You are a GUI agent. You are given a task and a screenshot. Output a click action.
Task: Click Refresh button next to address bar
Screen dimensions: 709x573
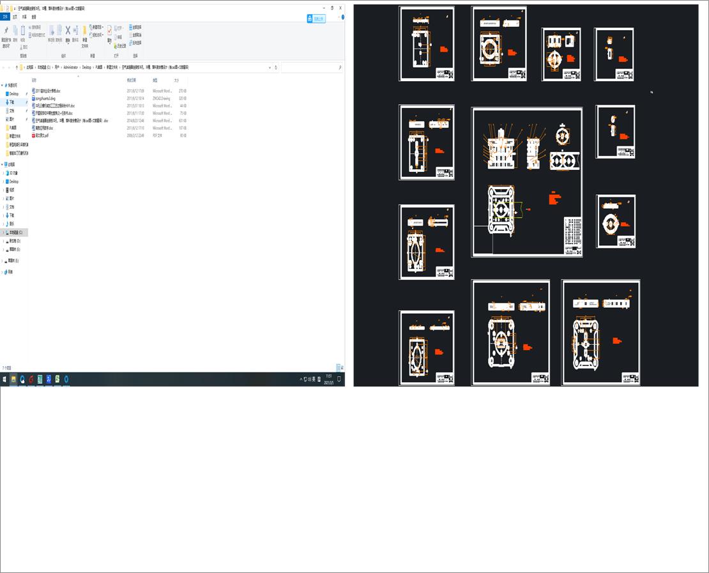coord(276,67)
